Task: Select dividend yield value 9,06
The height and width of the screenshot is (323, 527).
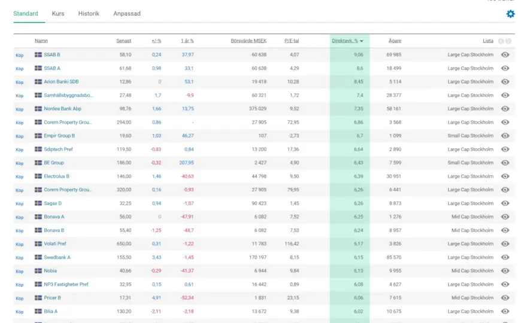Action: (x=358, y=54)
